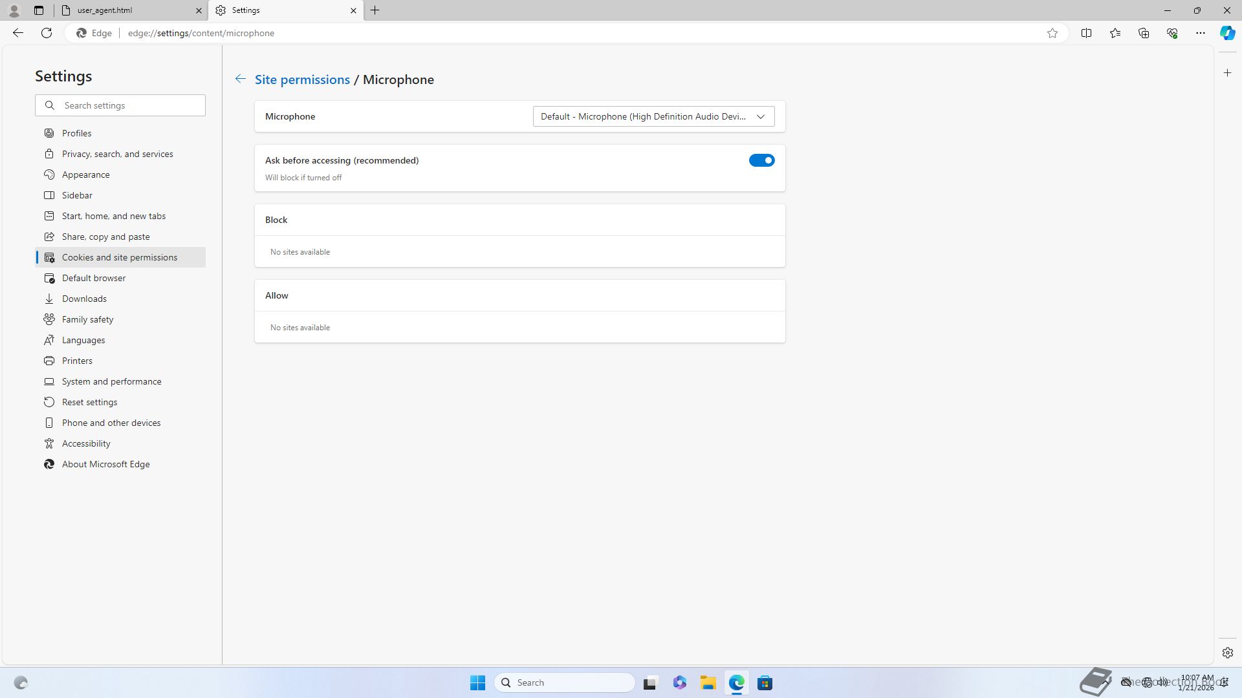Open the Collections toolbar icon
The image size is (1242, 698).
click(x=1143, y=33)
